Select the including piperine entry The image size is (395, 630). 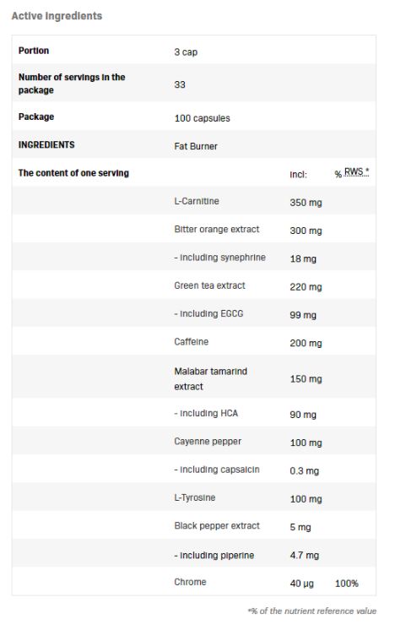(x=214, y=556)
